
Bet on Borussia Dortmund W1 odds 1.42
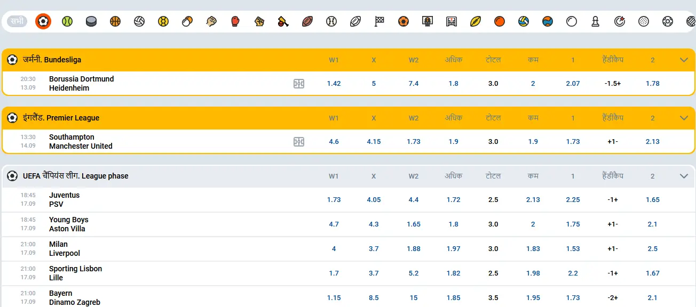coord(334,84)
